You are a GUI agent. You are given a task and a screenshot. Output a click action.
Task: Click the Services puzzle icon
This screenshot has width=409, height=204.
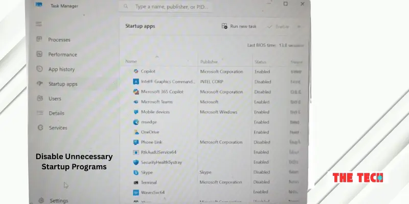point(40,127)
